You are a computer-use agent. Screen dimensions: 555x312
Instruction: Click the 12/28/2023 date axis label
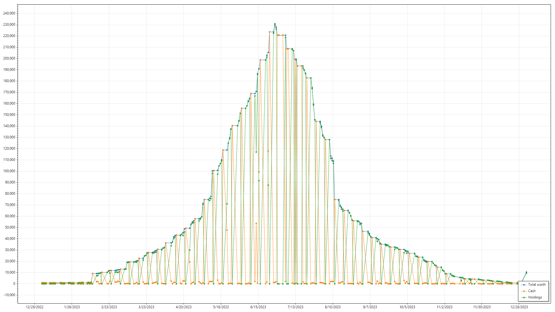[x=519, y=307]
